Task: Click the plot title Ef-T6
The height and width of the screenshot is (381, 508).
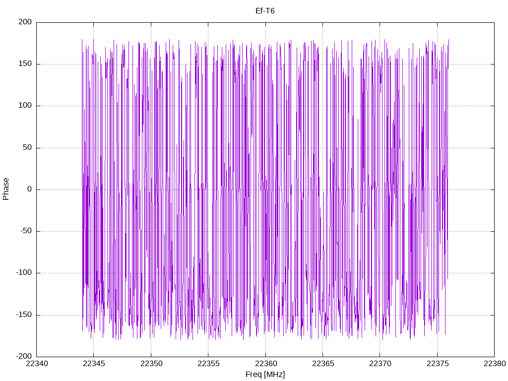Action: click(x=265, y=11)
